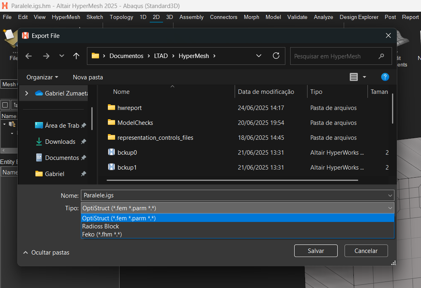421x288 pixels.
Task: Open view options dropdown arrow
Action: (x=364, y=77)
